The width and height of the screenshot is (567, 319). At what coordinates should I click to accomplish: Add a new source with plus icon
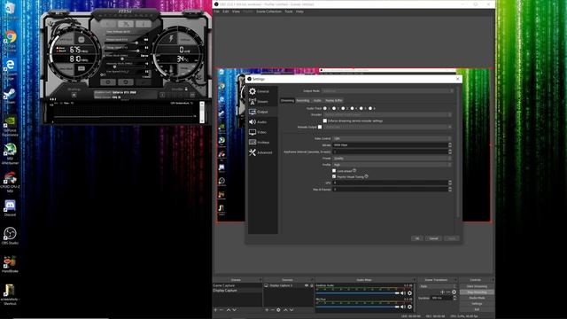[267, 310]
